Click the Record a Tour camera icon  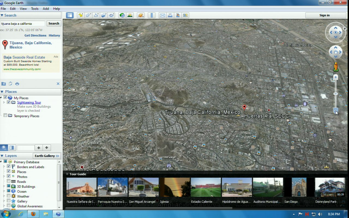(x=112, y=15)
